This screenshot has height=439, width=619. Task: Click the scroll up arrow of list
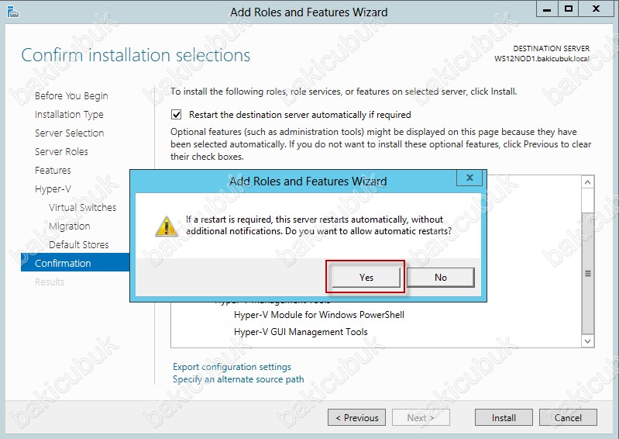coord(587,182)
